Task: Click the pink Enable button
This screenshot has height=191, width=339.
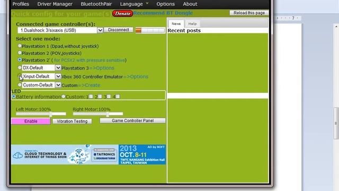Action: [x=31, y=121]
